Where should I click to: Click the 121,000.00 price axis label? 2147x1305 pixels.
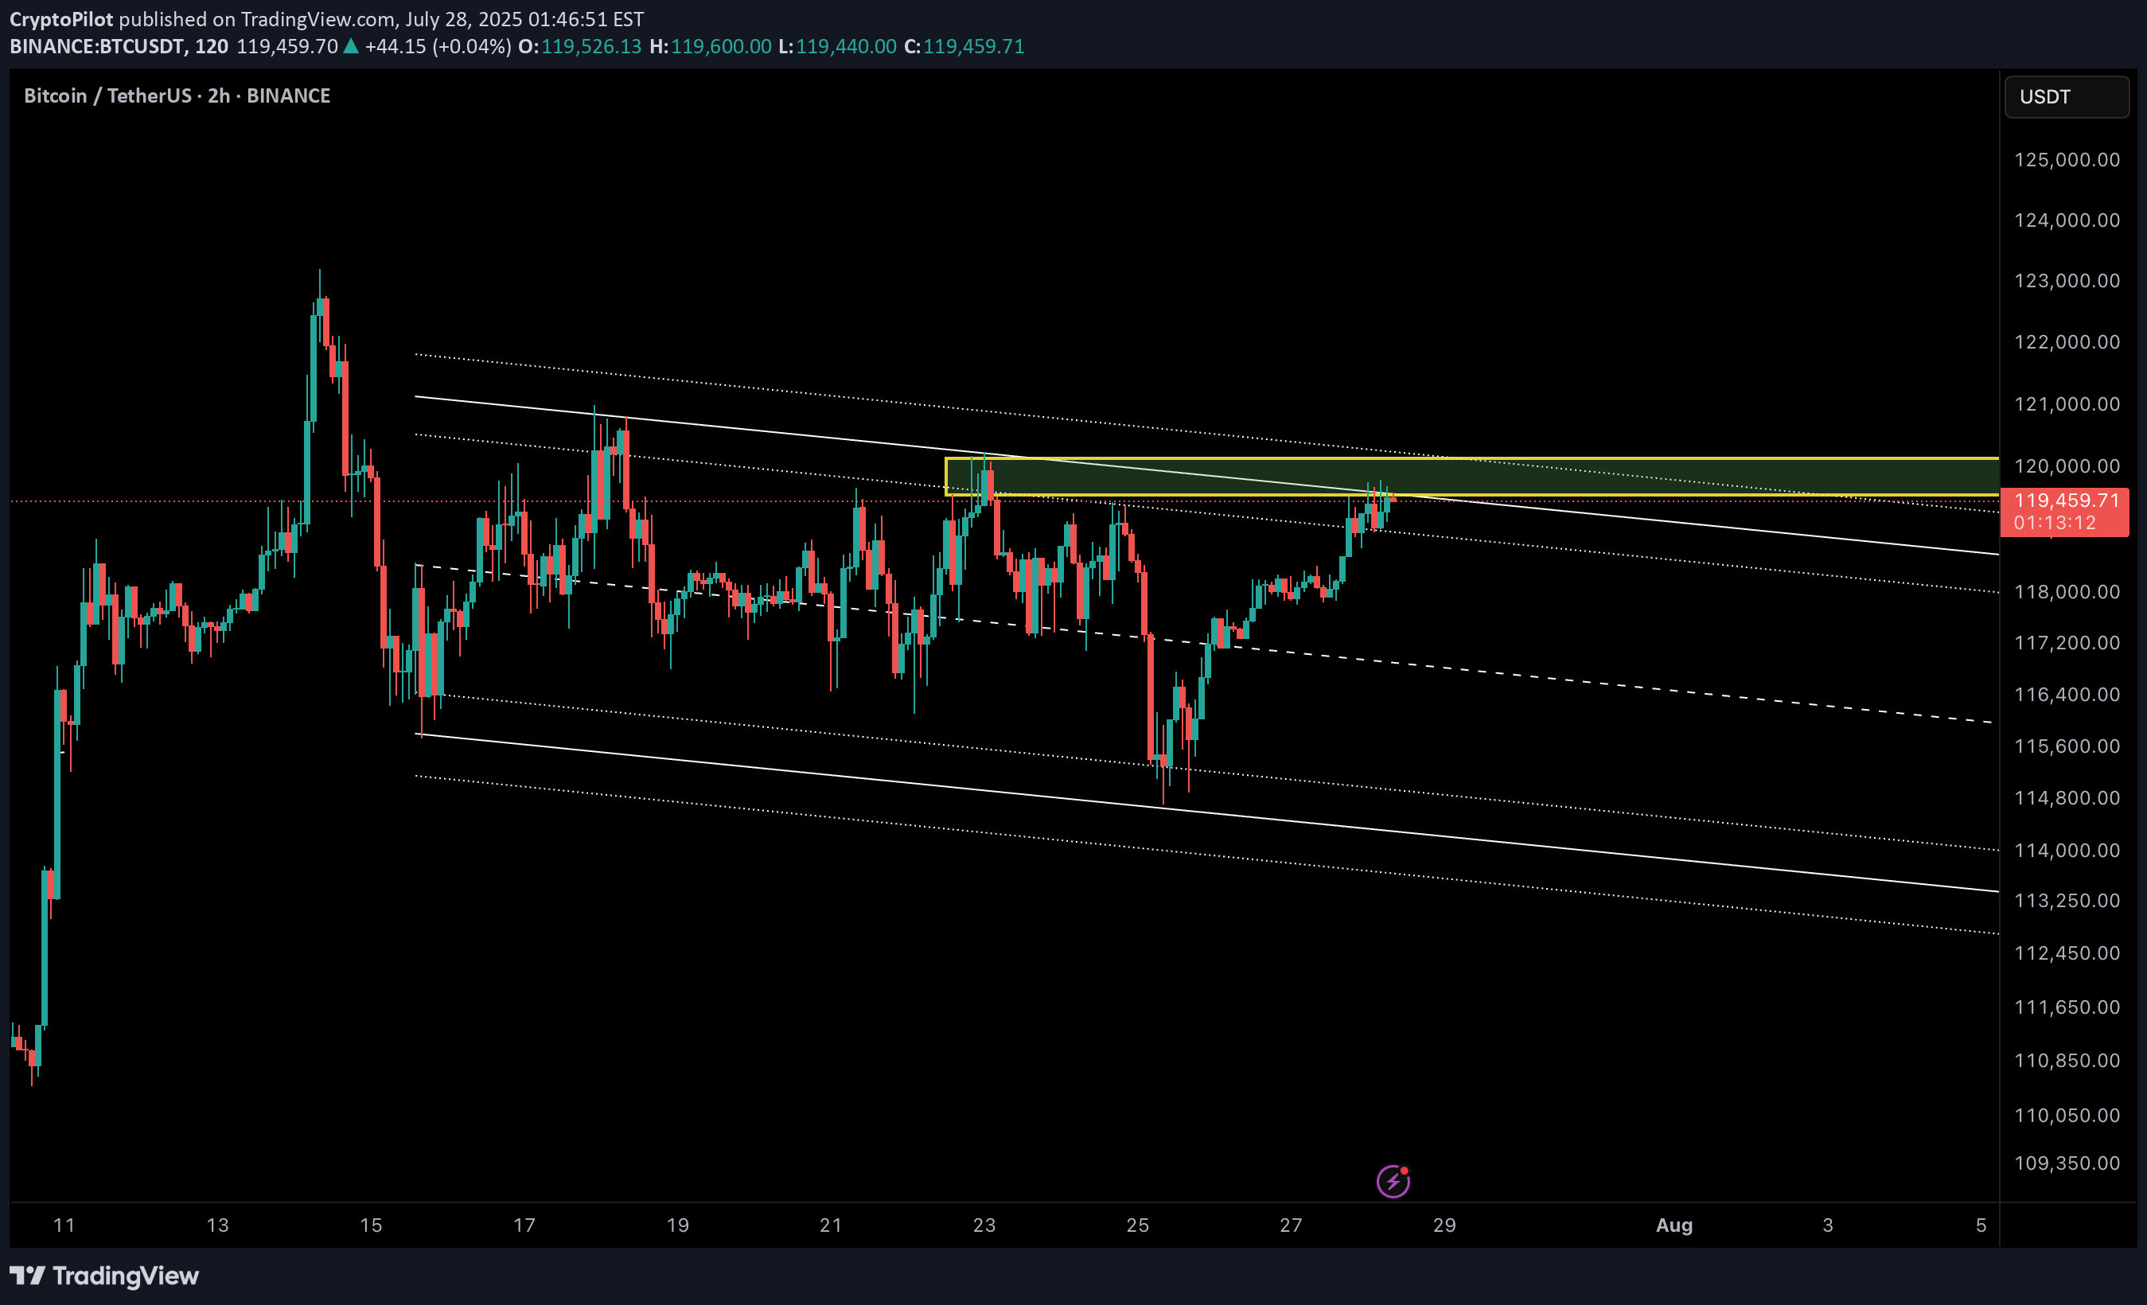coord(2066,404)
